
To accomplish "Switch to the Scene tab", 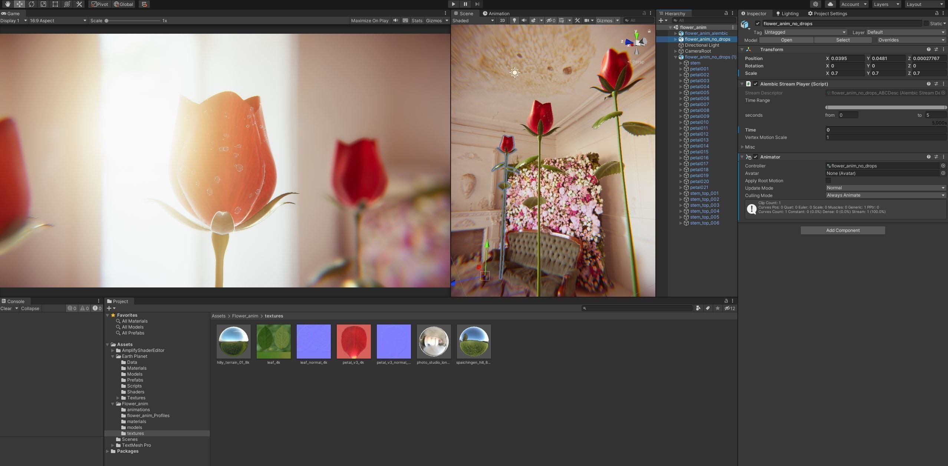I will (x=464, y=13).
